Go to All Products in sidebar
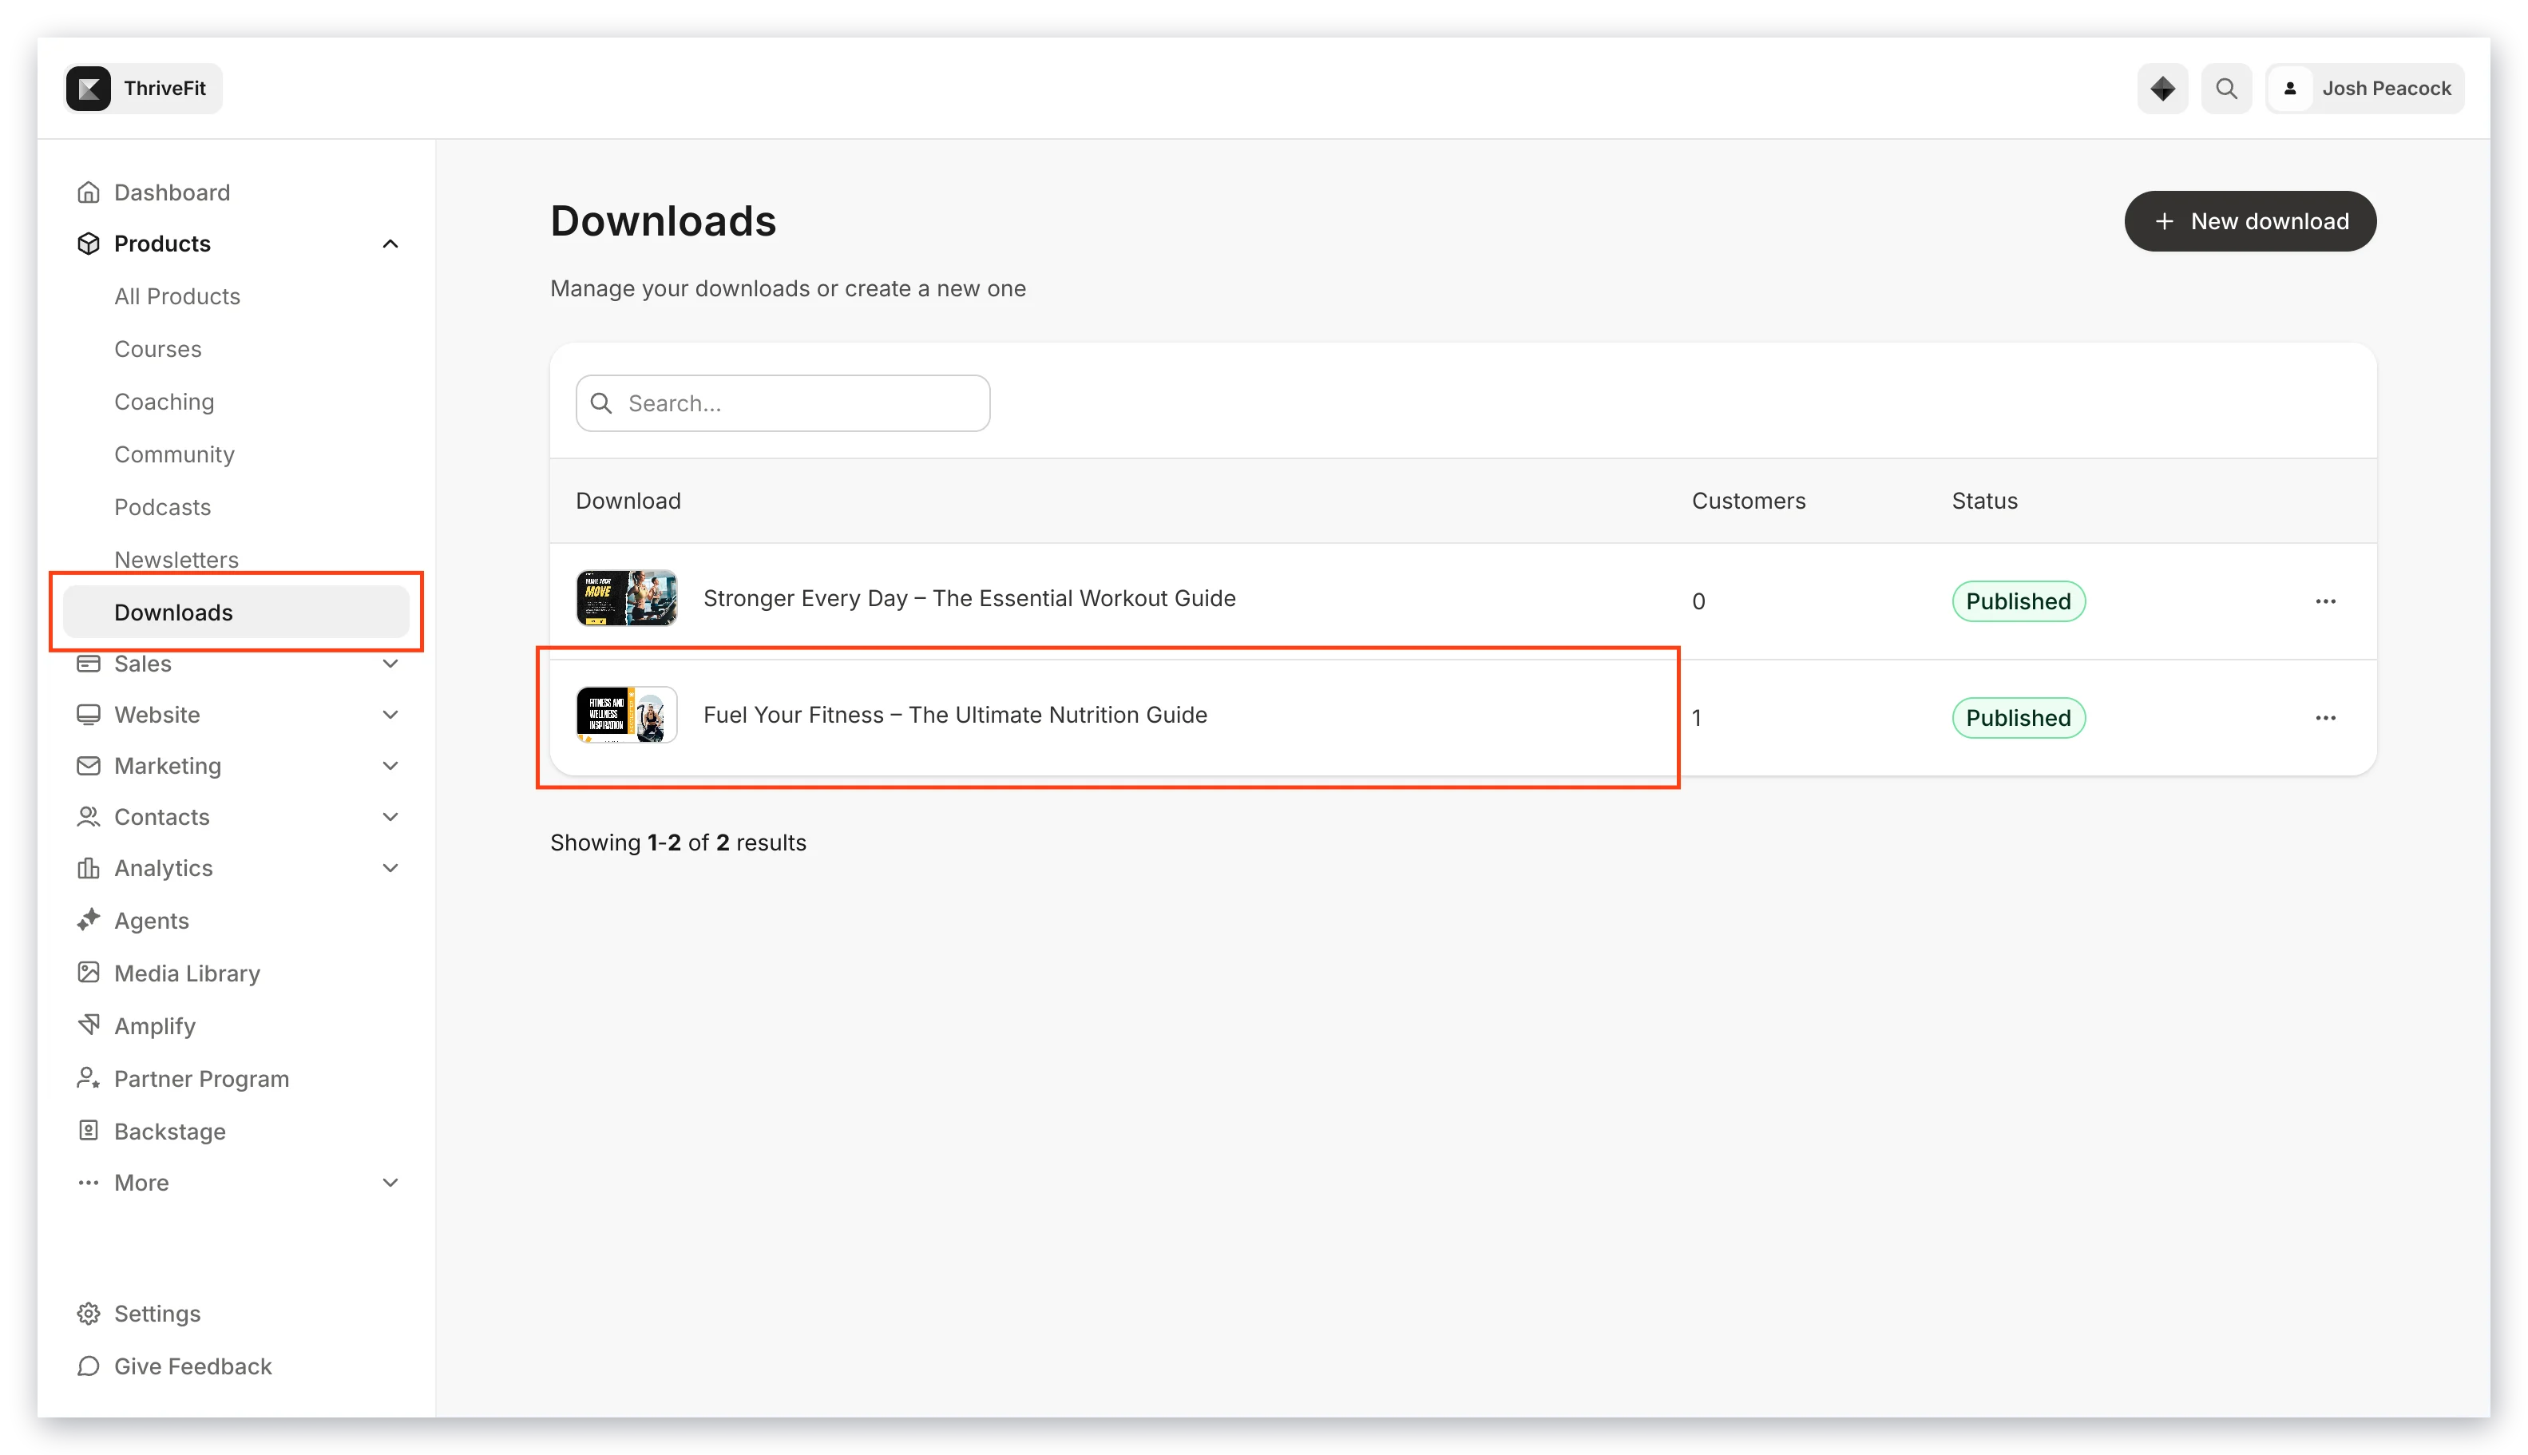 coord(176,295)
